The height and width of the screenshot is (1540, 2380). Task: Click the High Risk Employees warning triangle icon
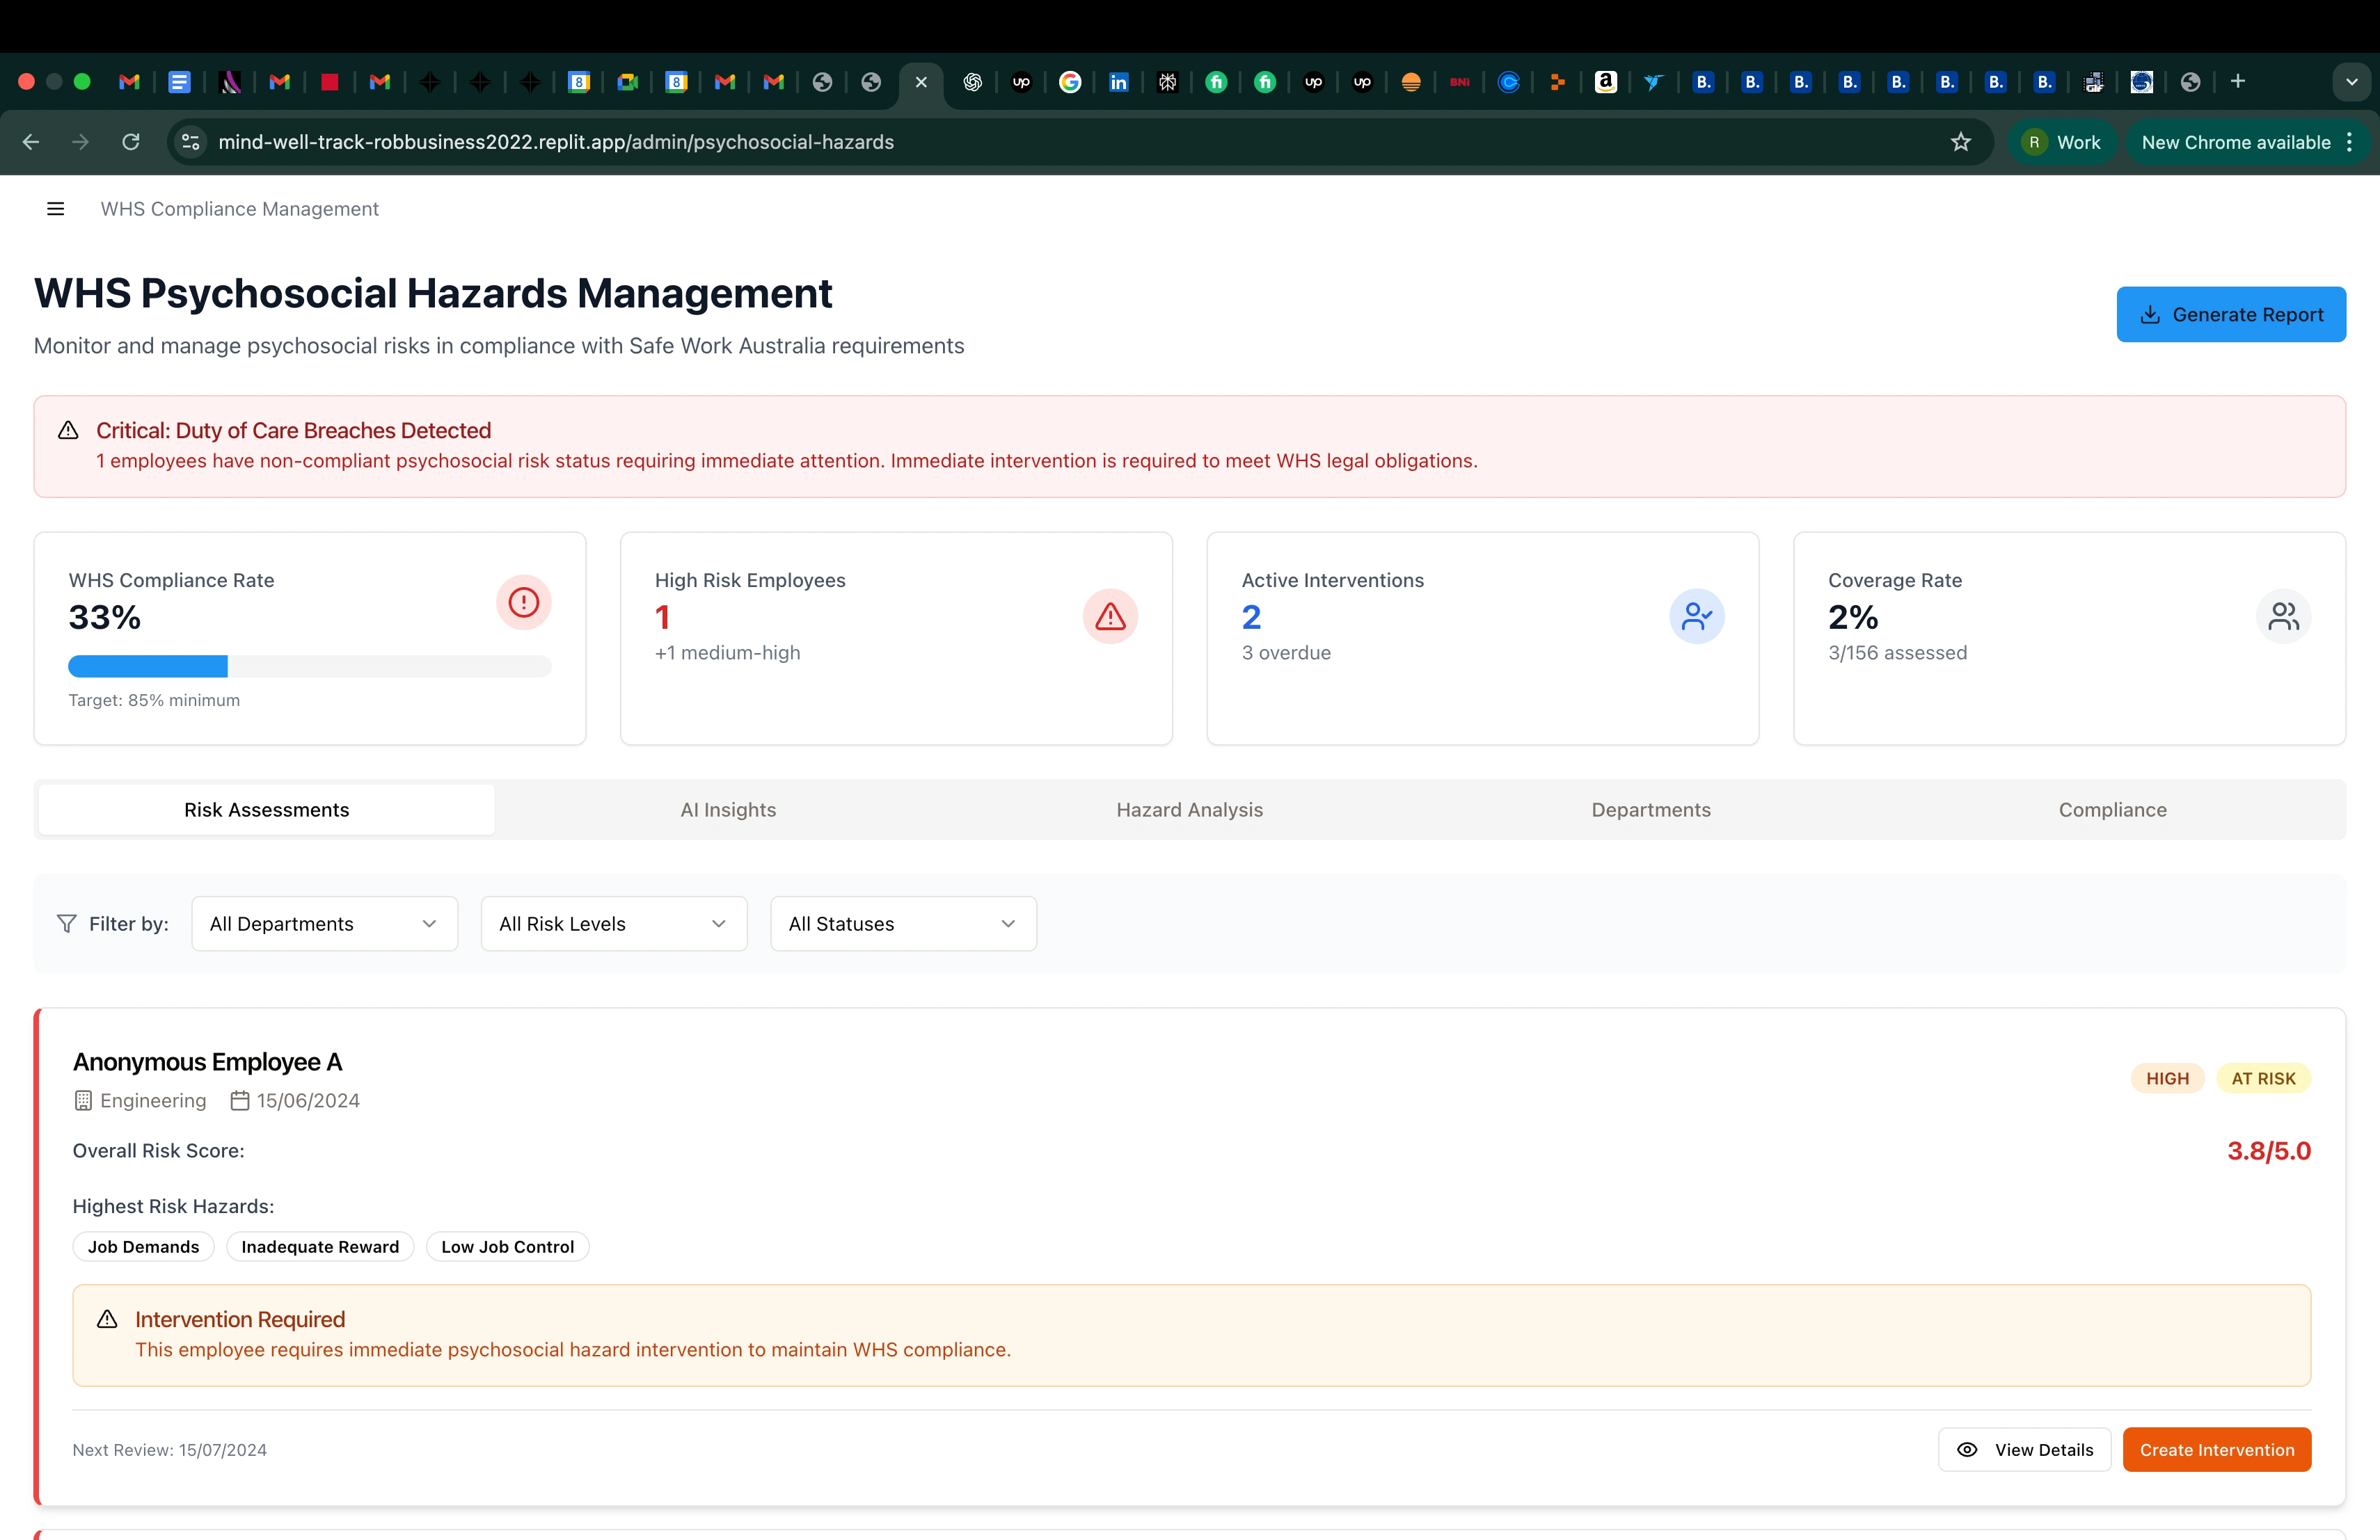point(1110,616)
